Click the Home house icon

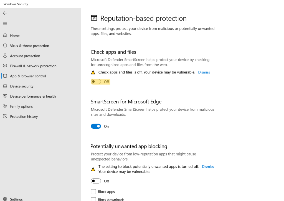tap(5, 35)
